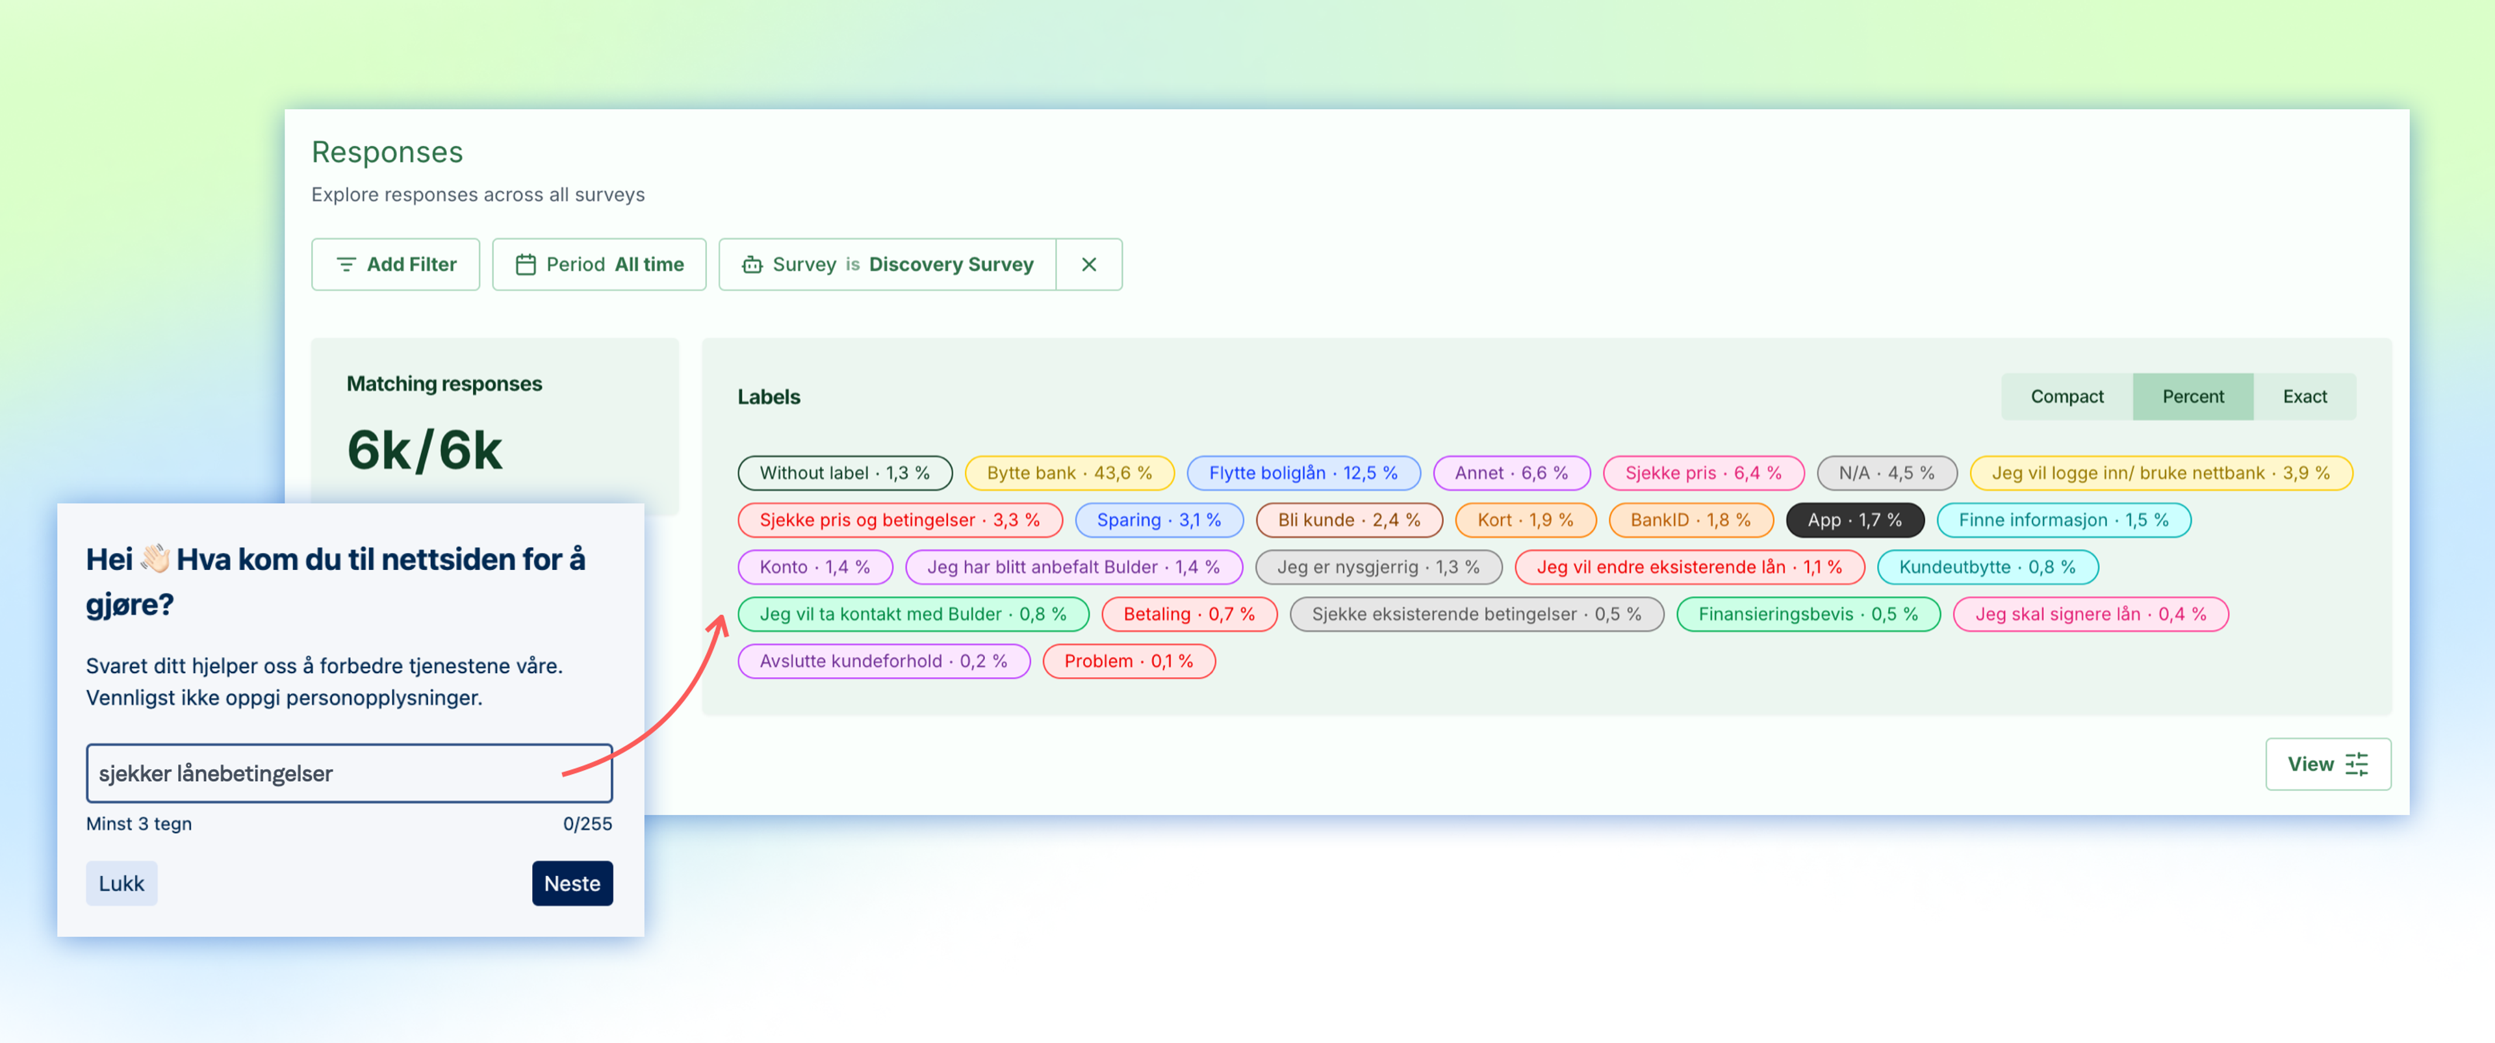Open the Period All time dropdown
Viewport: 2495px width, 1043px height.
[598, 264]
